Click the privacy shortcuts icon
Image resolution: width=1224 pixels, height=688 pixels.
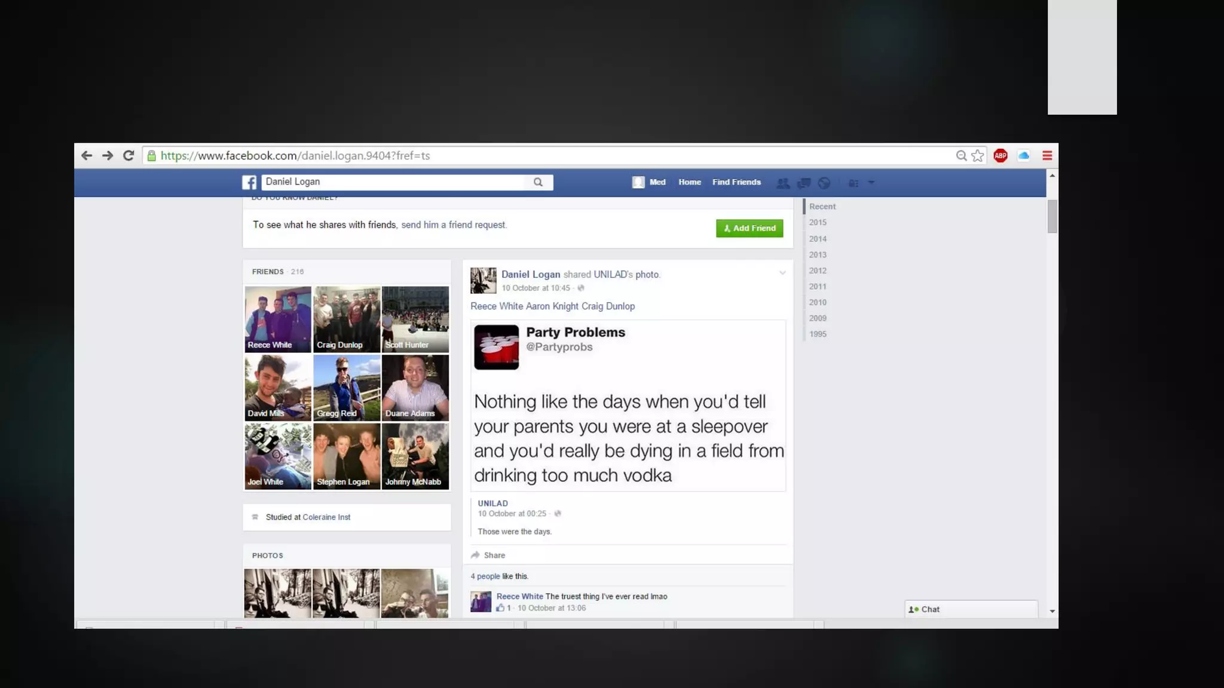coord(853,183)
